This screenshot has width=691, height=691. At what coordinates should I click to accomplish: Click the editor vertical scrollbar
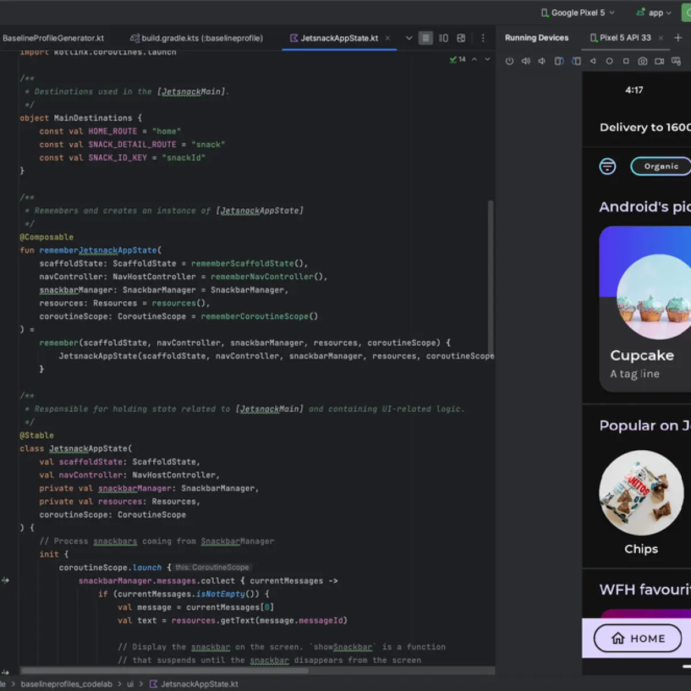click(x=491, y=276)
